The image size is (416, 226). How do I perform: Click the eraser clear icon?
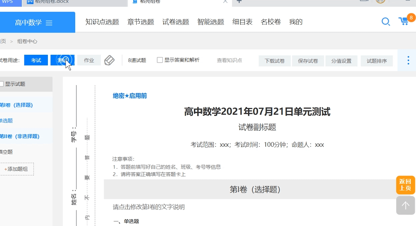tap(109, 60)
